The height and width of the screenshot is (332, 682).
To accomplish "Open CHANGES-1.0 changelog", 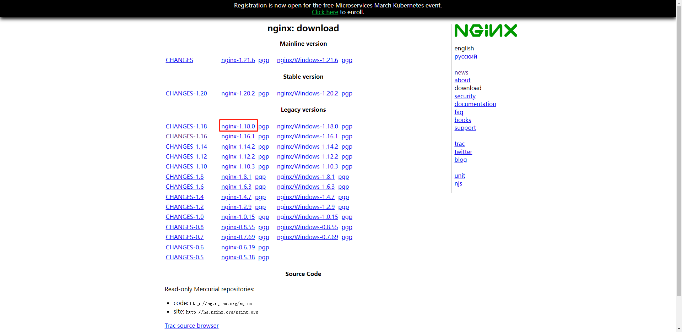I will (x=185, y=217).
